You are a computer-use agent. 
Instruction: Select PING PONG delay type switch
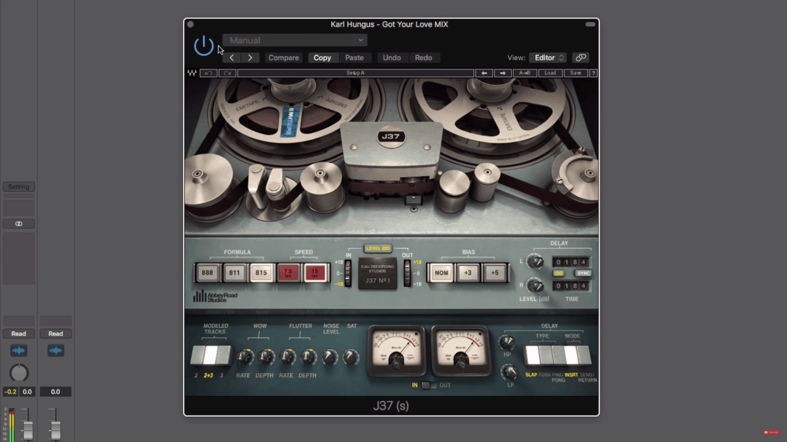click(558, 355)
